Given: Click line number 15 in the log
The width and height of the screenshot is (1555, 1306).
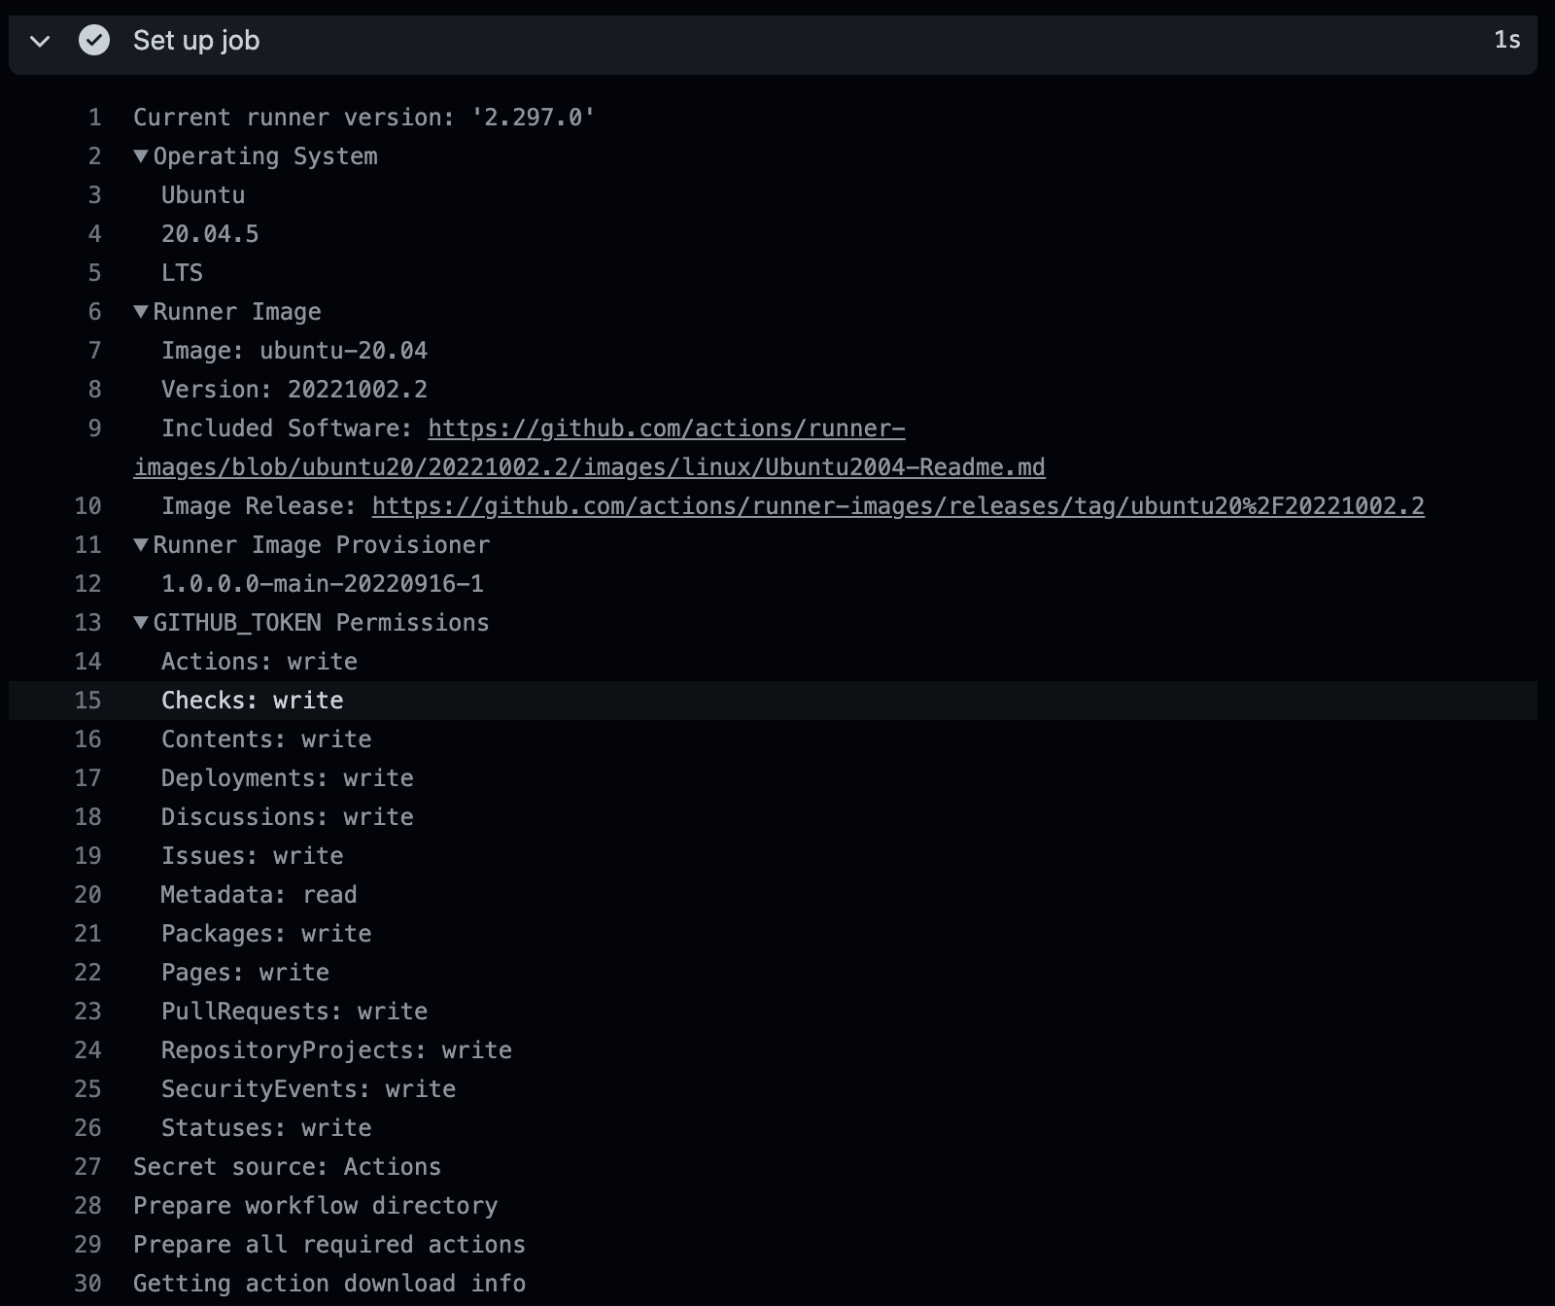Looking at the screenshot, I should coord(88,700).
